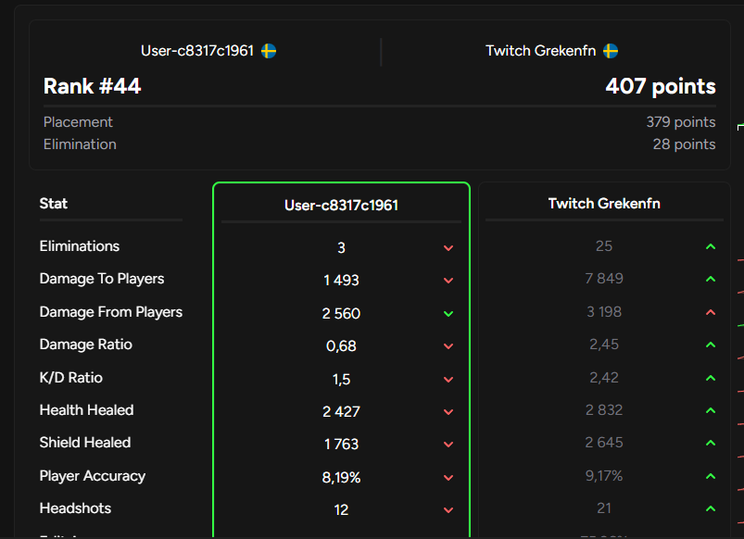
Task: Click the value 2 832
Action: coord(604,410)
